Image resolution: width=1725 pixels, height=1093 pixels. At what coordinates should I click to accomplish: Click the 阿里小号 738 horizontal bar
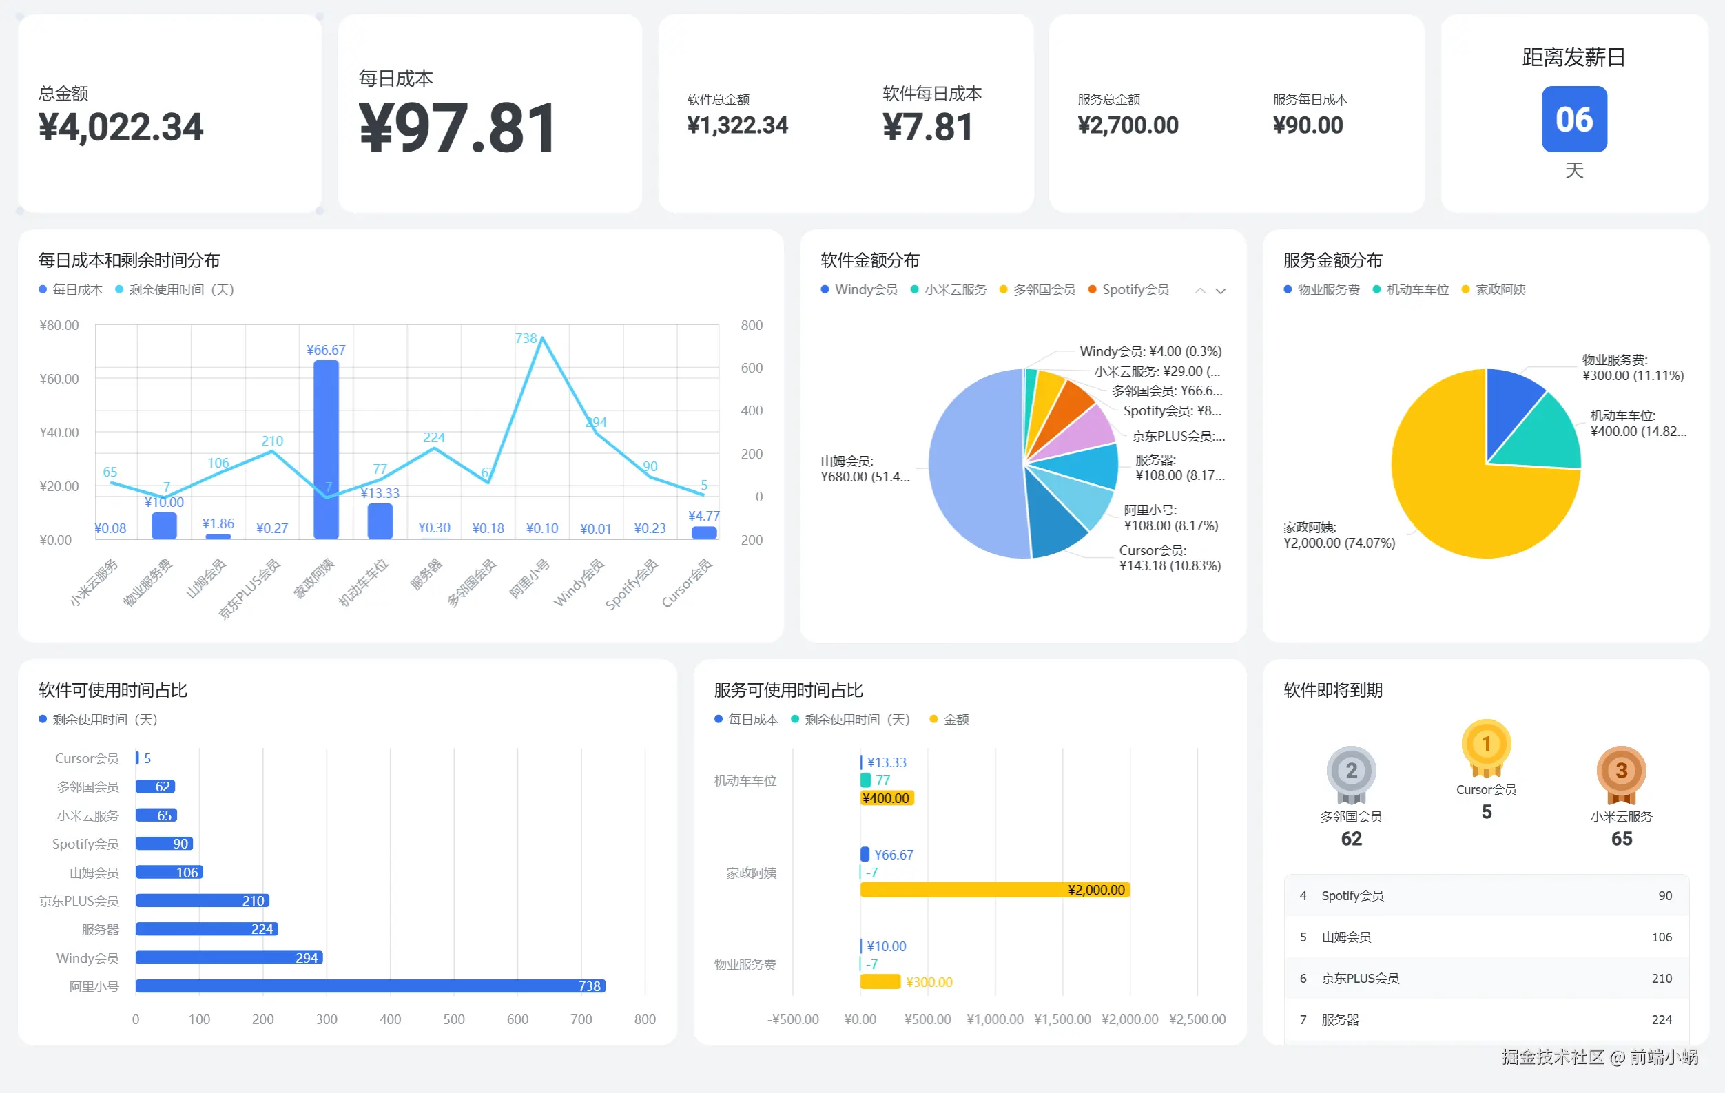(370, 986)
